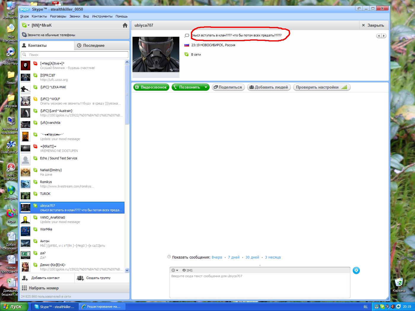Viewport: 415px width, 311px height.
Task: Switch to the Контакты tab
Action: coord(47,45)
